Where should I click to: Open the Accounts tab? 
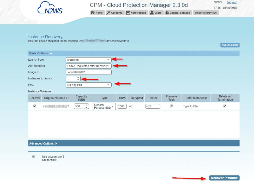115,13
